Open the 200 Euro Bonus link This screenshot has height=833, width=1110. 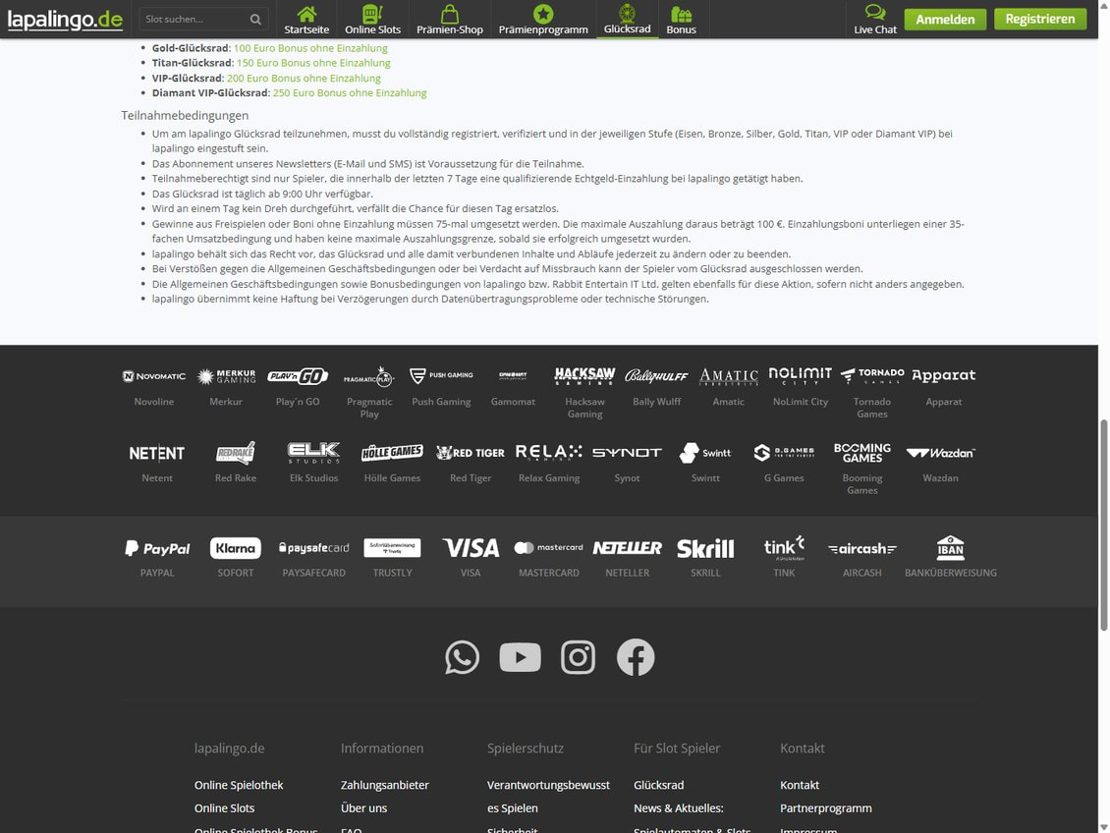pyautogui.click(x=304, y=78)
